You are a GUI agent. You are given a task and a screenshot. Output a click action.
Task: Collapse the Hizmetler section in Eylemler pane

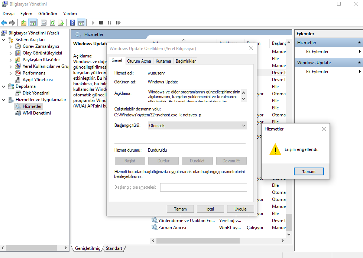click(x=359, y=43)
